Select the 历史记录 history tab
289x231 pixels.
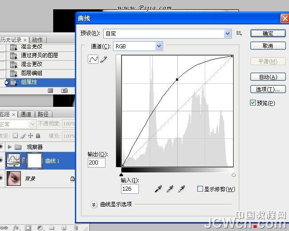(11, 39)
